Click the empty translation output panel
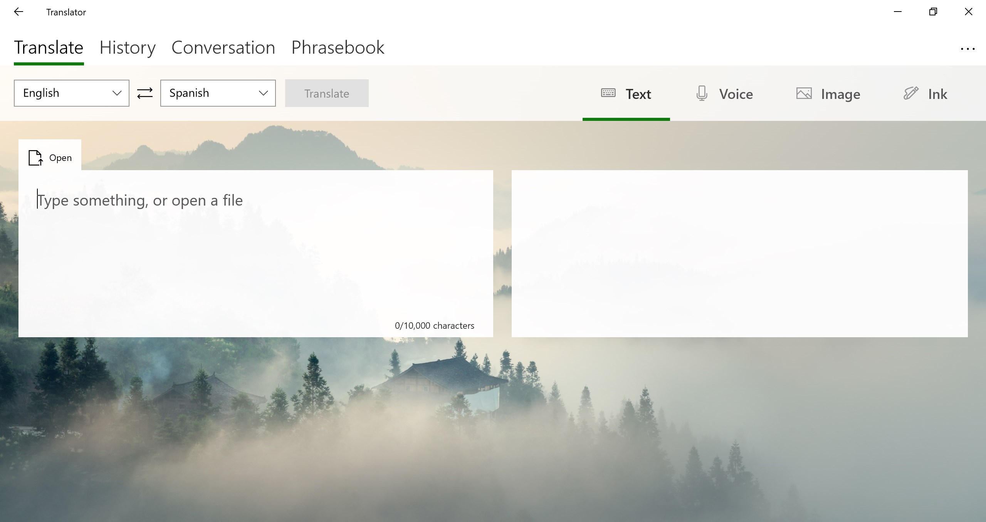This screenshot has width=986, height=522. [x=739, y=253]
